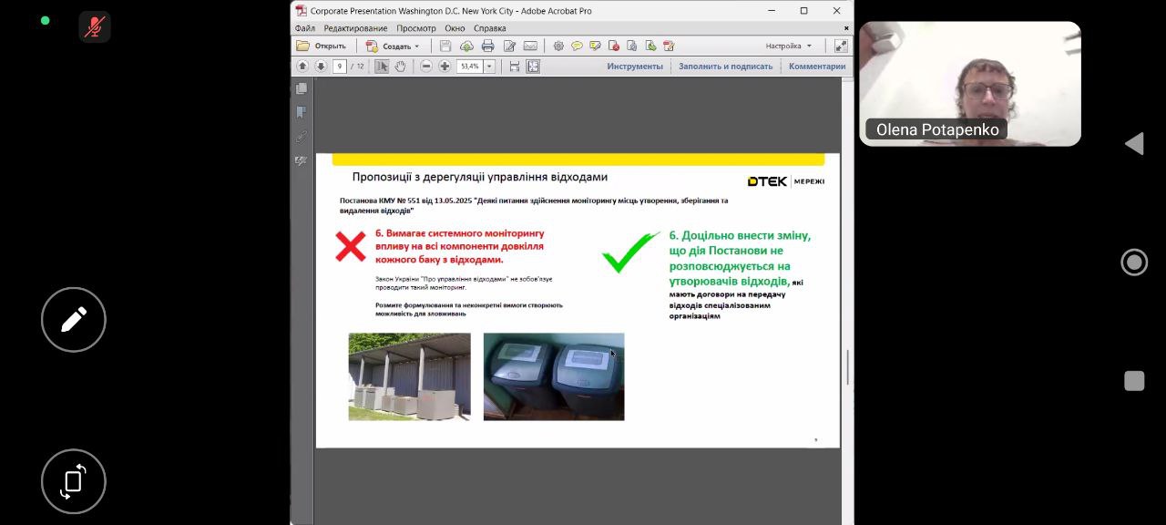Open the Файл menu
This screenshot has width=1166, height=525.
(304, 28)
